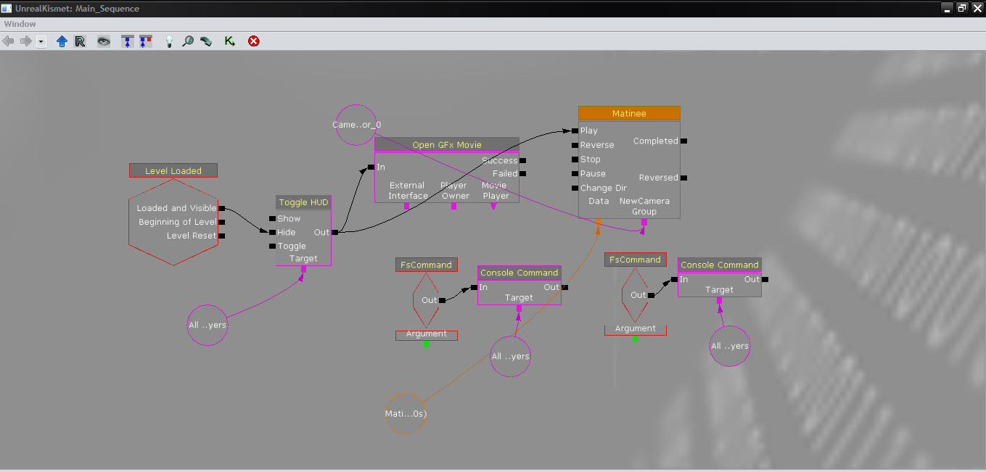Click the Beginning of Level output connector
The image size is (986, 472).
pyautogui.click(x=221, y=223)
